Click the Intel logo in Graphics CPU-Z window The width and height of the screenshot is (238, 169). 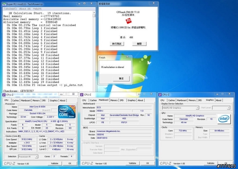(x=224, y=119)
